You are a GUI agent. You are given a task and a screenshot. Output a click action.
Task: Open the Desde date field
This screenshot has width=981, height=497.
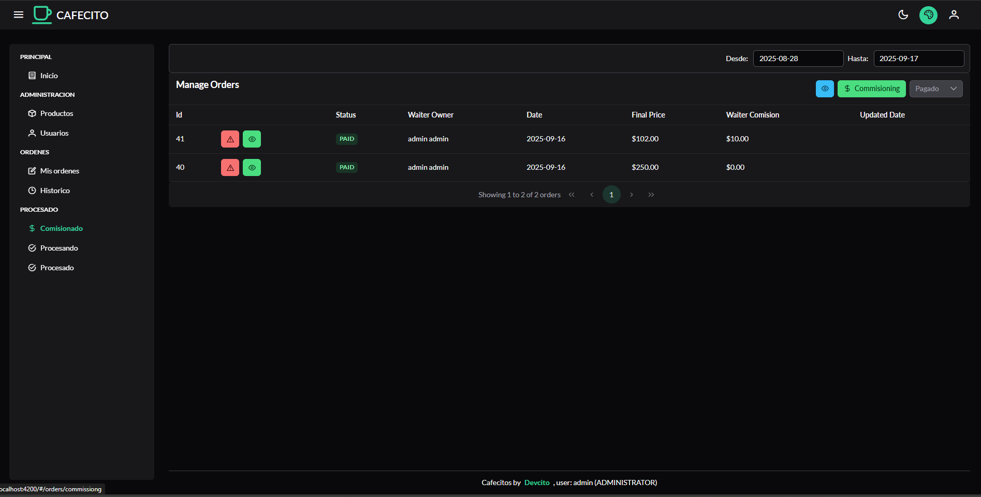pos(798,59)
